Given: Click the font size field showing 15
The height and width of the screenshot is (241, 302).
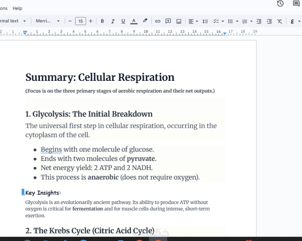Looking at the screenshot, I should [80, 21].
